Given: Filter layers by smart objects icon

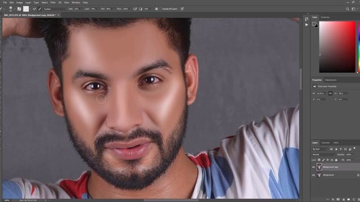Looking at the screenshot, I should tap(350, 149).
